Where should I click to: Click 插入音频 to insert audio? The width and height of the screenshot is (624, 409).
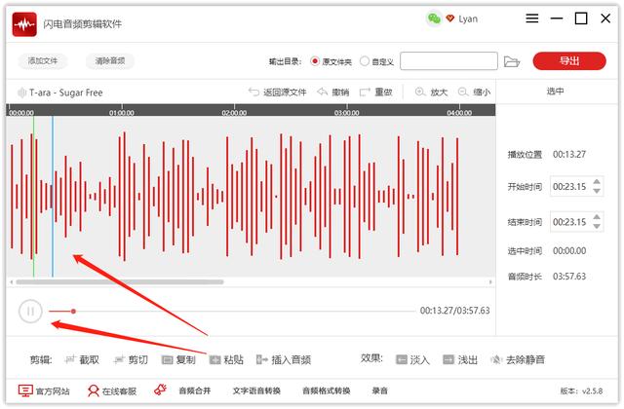coord(284,360)
